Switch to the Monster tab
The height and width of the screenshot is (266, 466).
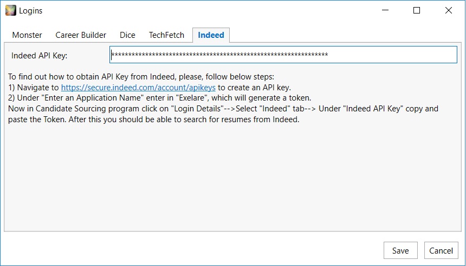click(27, 35)
